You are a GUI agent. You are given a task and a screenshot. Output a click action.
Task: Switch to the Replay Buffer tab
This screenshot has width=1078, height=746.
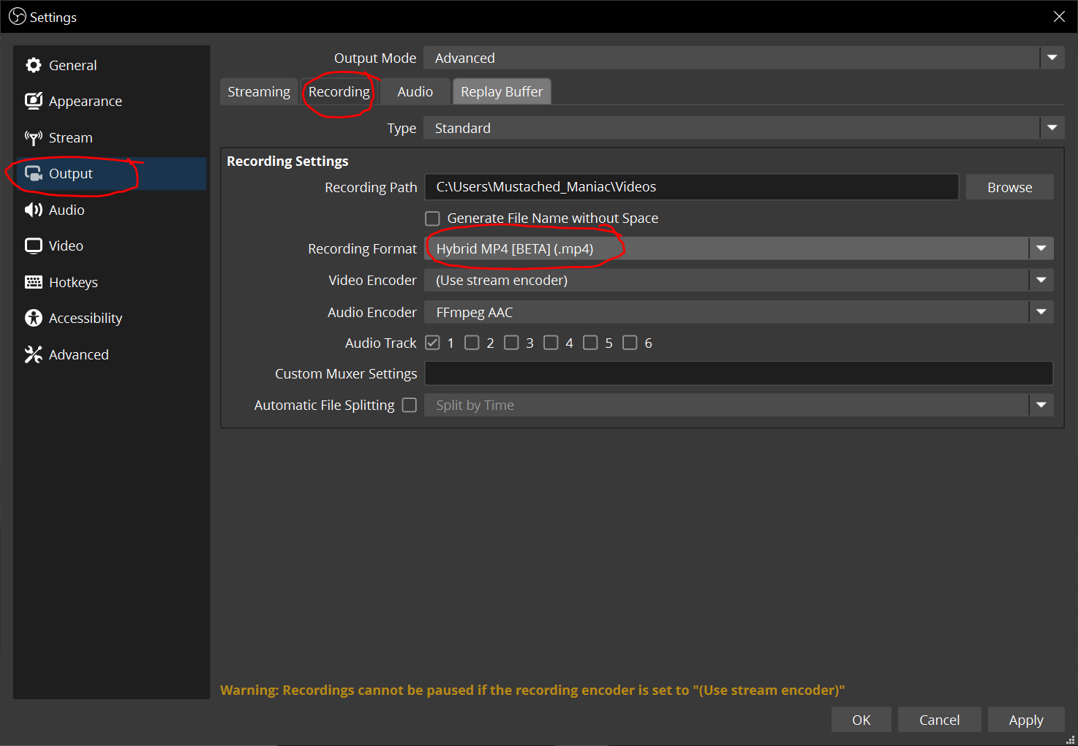tap(502, 91)
